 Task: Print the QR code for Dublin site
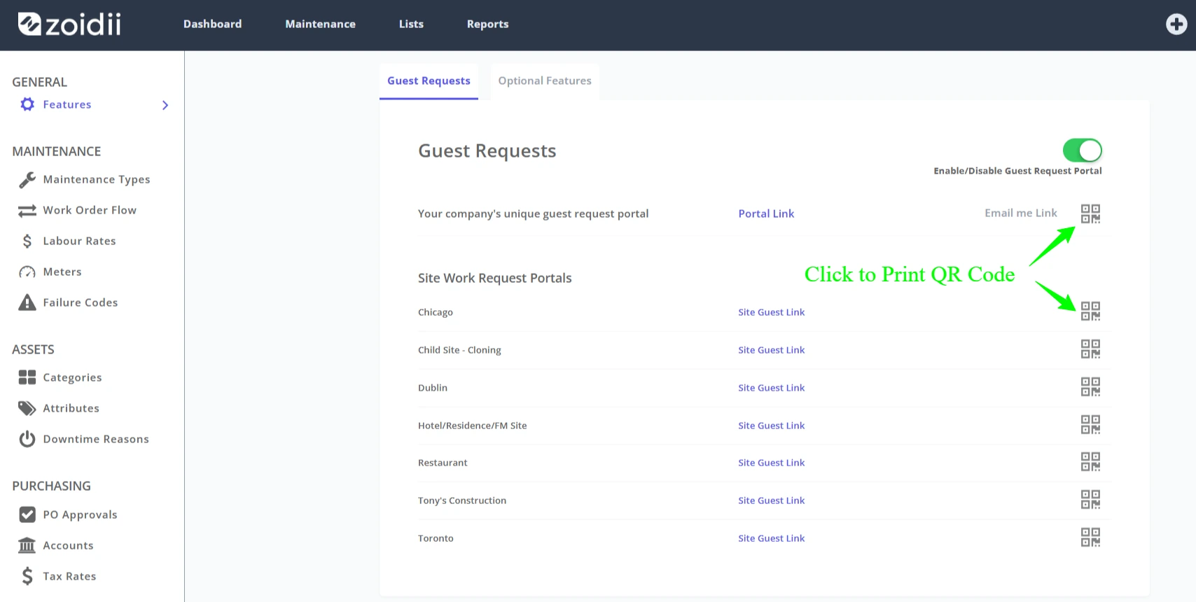point(1090,387)
